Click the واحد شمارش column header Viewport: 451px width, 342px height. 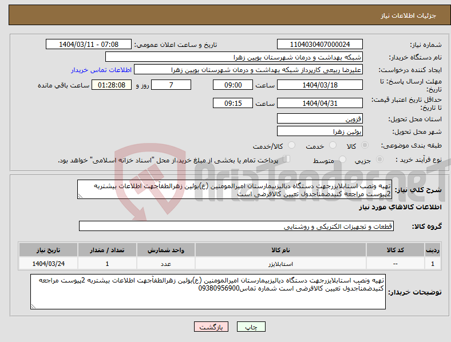tap(166, 250)
